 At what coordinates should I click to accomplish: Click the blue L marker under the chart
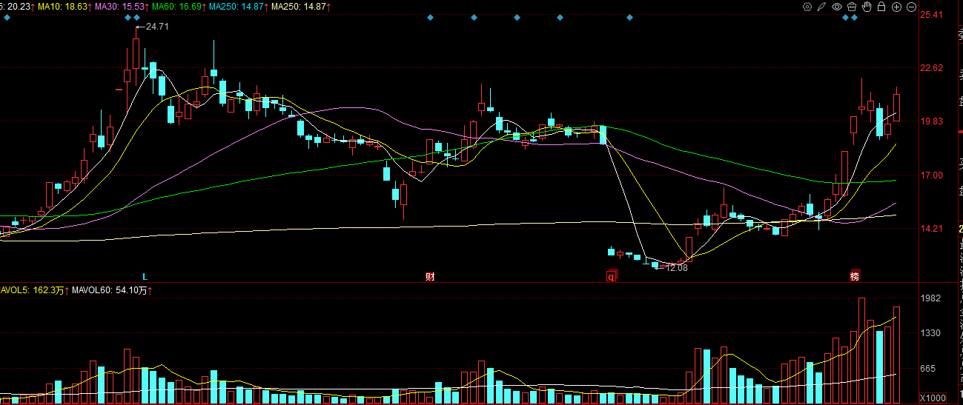tap(145, 276)
